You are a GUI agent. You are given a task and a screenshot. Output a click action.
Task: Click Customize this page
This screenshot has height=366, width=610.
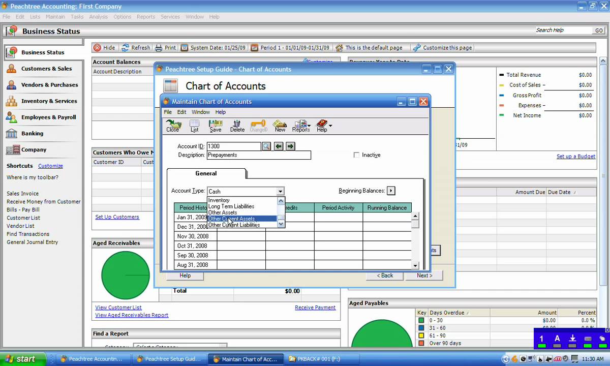442,48
